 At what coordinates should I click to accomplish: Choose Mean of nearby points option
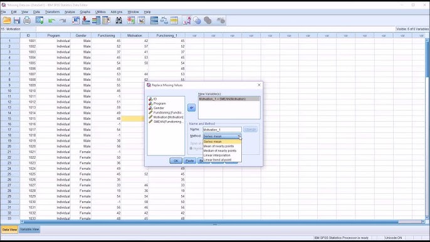click(x=222, y=146)
